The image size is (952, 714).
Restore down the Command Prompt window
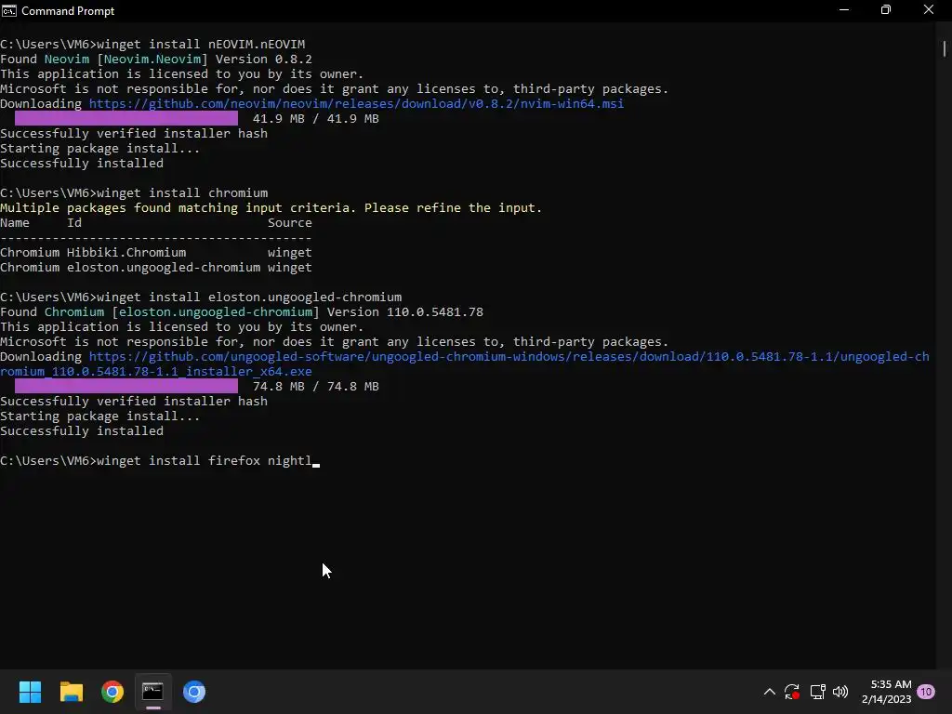point(886,10)
